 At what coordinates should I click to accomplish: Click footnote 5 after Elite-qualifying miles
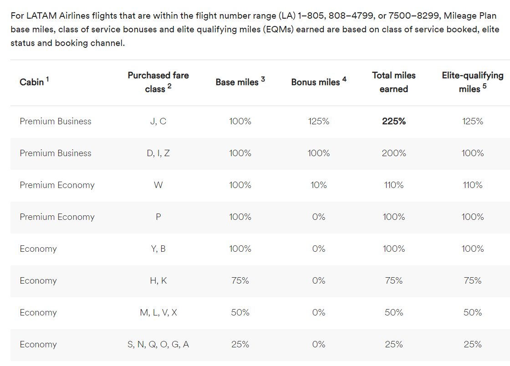coord(484,86)
